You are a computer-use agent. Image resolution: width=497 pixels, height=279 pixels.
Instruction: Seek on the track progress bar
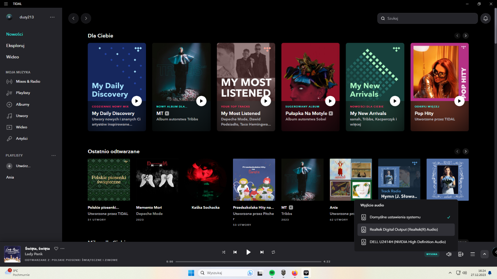point(248,262)
